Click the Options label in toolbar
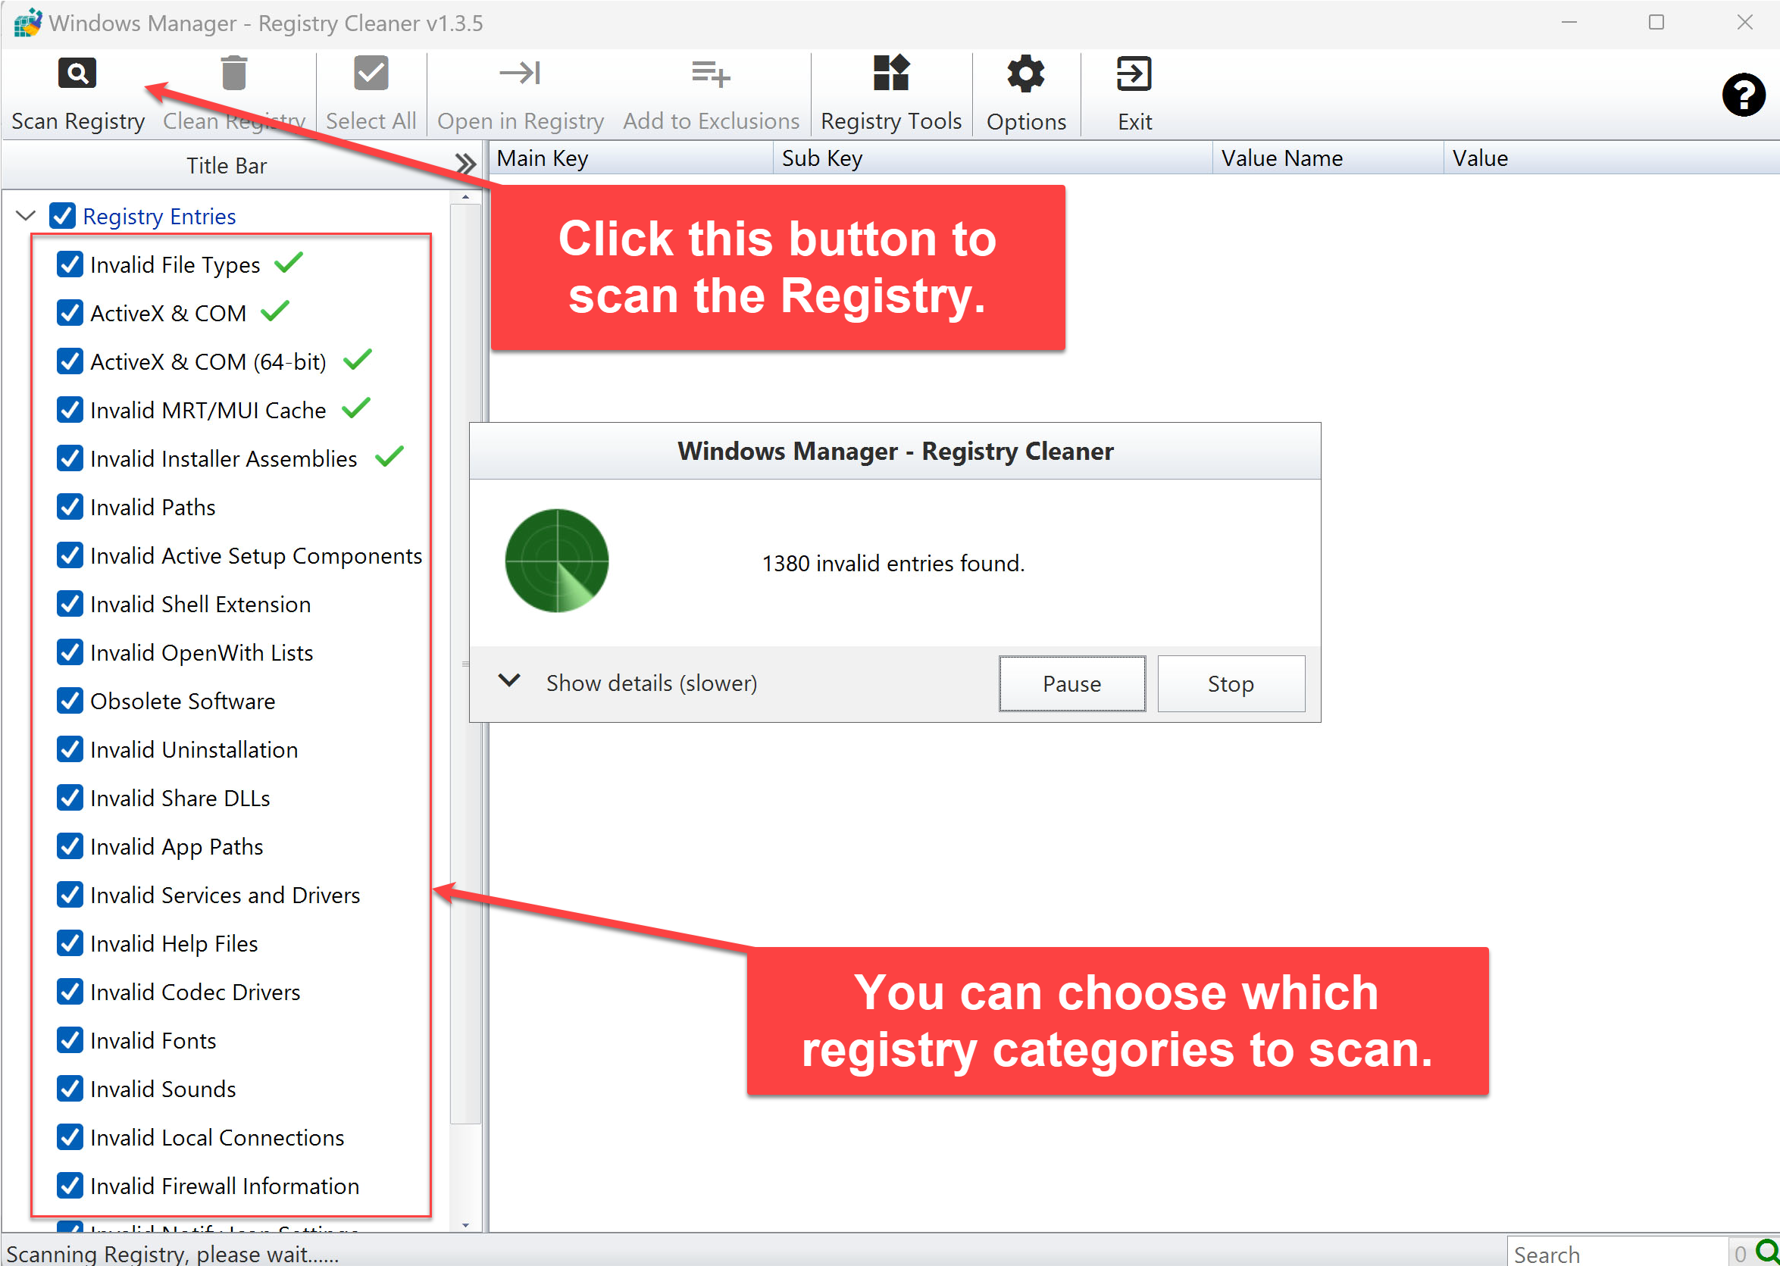The height and width of the screenshot is (1266, 1780). pos(1025,122)
